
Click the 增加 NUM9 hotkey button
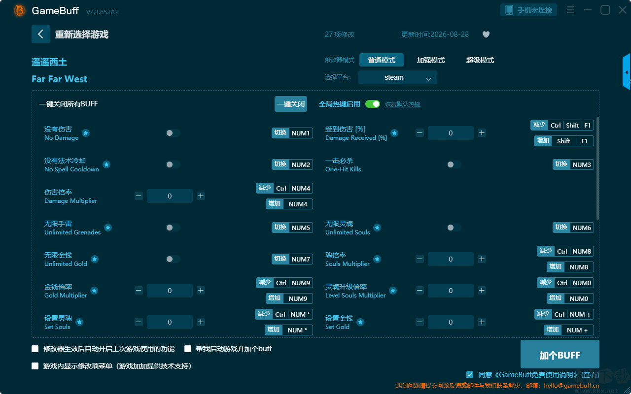pos(289,298)
